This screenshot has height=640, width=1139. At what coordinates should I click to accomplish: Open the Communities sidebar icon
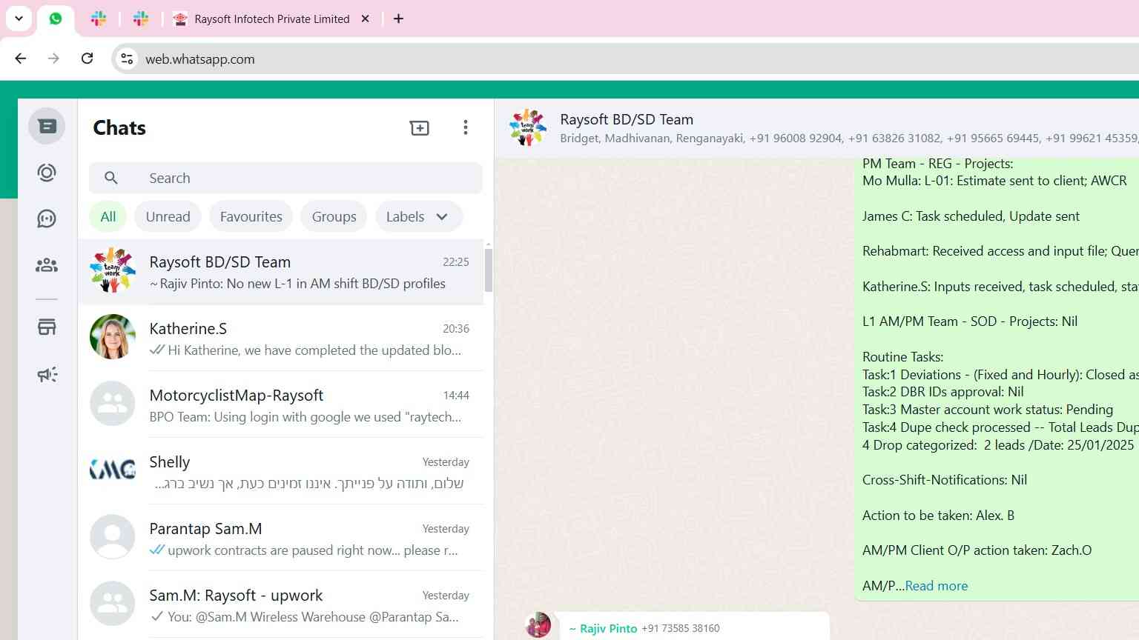(47, 265)
